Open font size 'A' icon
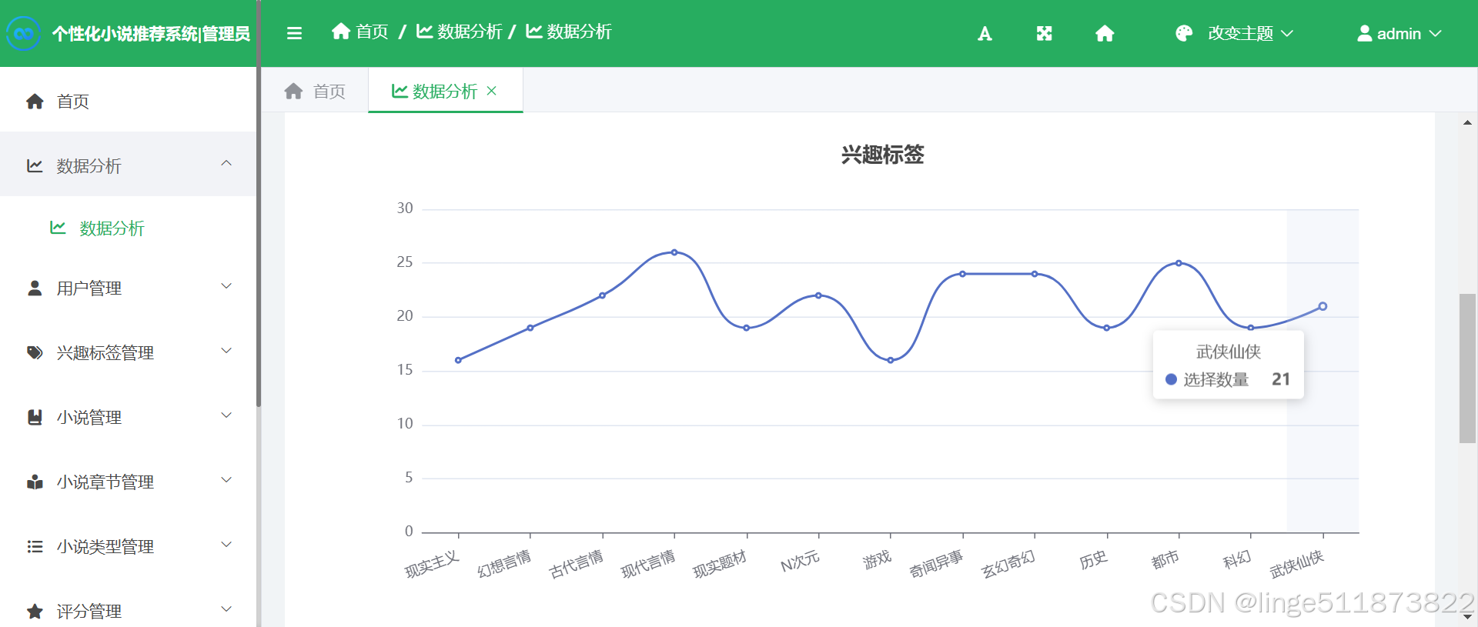The image size is (1478, 627). (x=985, y=34)
